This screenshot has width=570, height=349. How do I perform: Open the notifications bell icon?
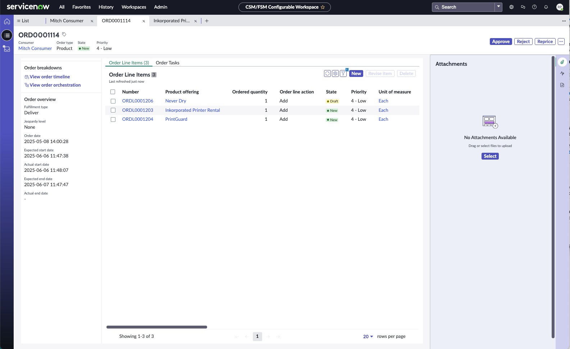tap(546, 7)
